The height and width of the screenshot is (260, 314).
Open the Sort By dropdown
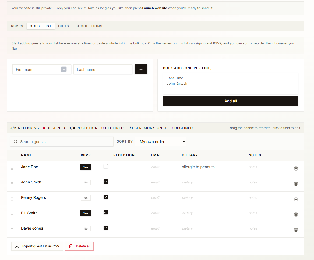tap(161, 141)
